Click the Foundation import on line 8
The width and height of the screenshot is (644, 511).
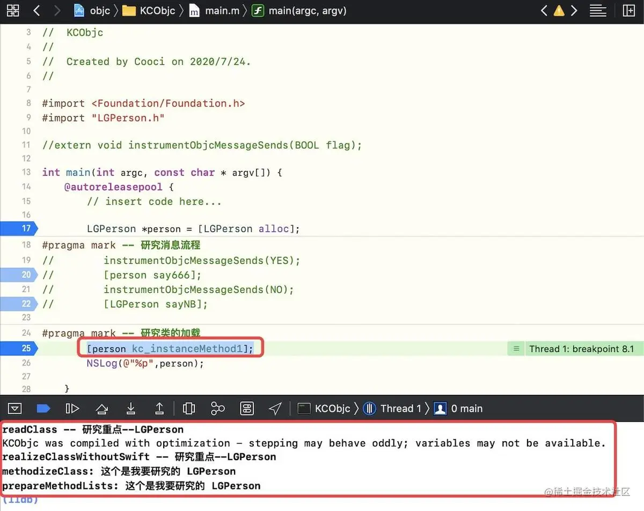[144, 103]
